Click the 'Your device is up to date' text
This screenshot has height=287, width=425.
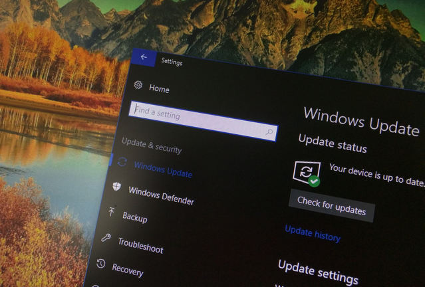pos(376,175)
